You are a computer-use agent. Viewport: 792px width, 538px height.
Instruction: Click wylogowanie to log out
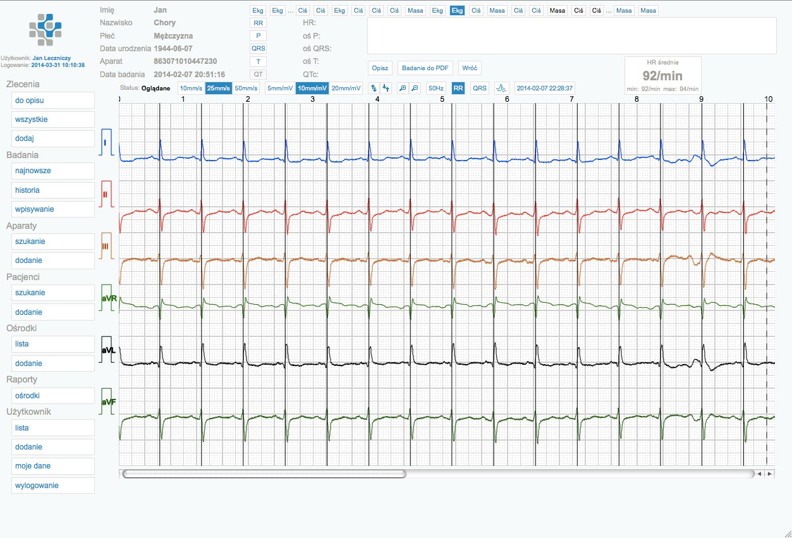[x=53, y=486]
